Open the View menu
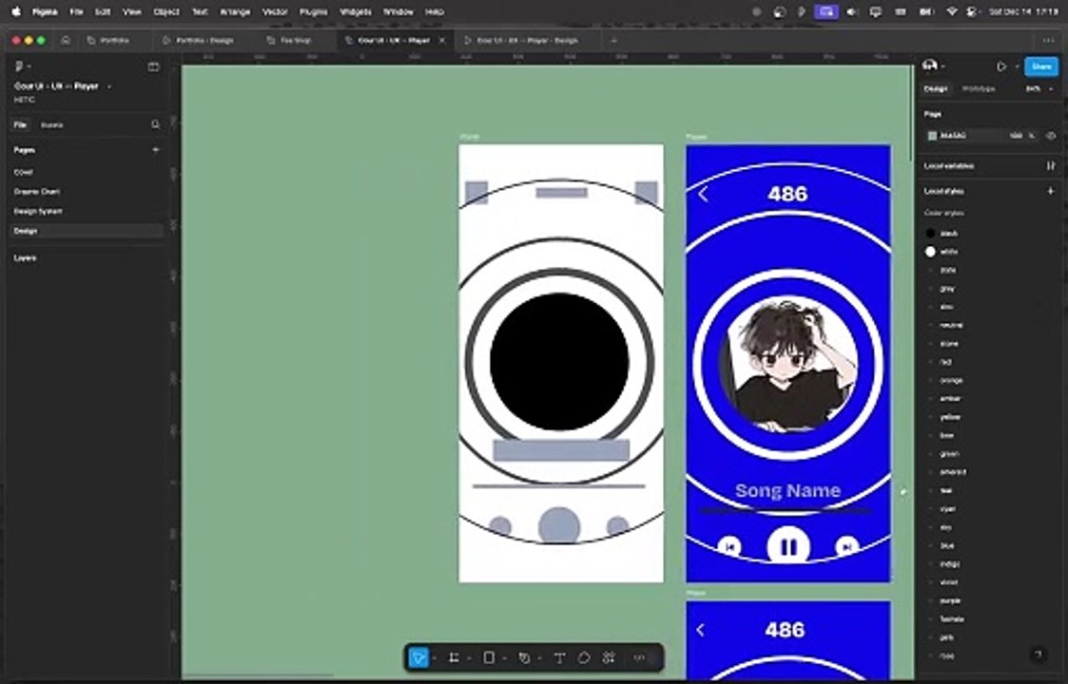 click(132, 11)
